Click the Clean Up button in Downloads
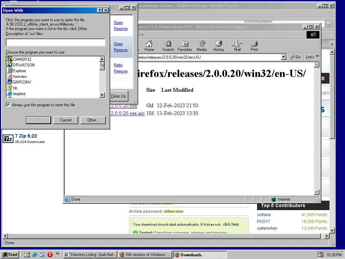 118,96
